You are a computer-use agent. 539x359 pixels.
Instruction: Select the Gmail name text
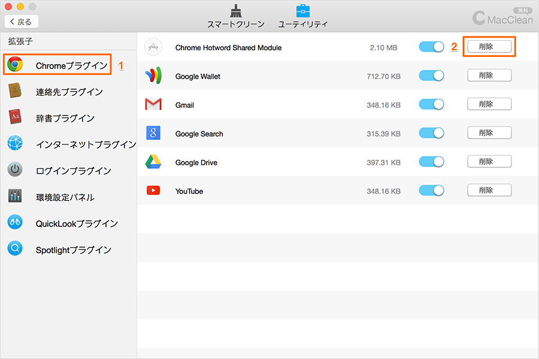click(184, 105)
